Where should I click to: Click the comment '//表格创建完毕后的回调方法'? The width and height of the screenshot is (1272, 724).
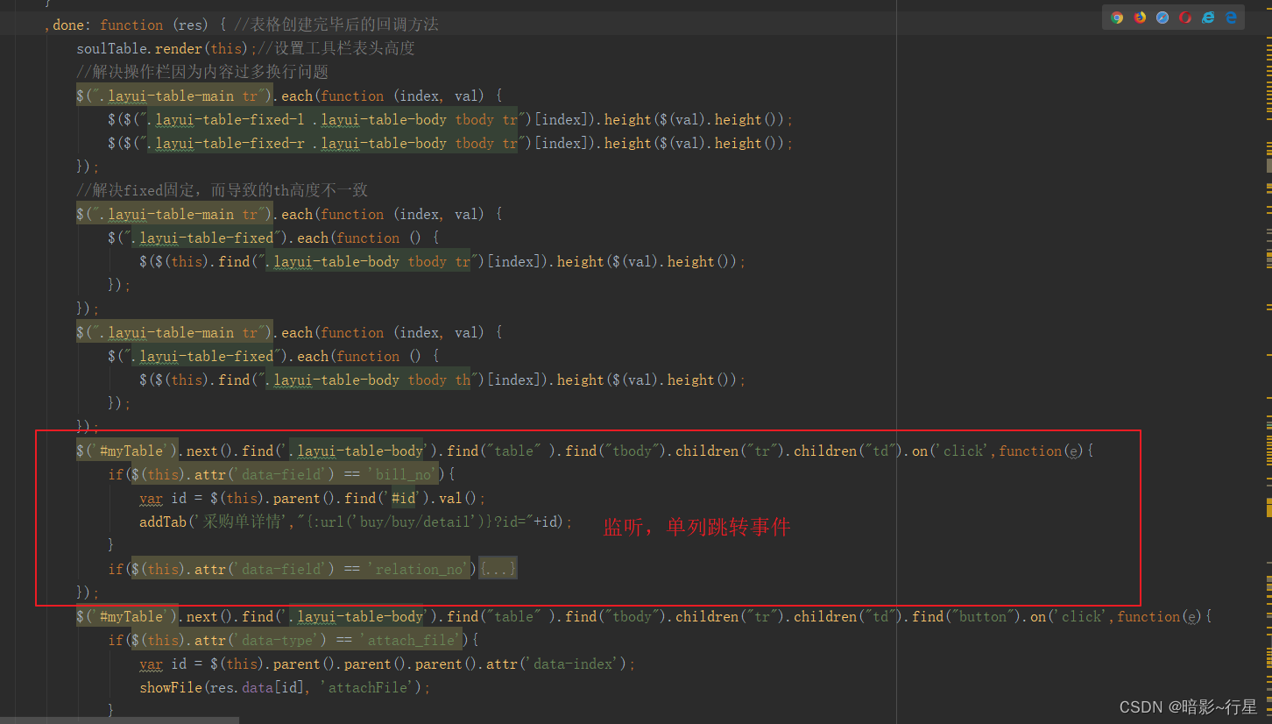[x=336, y=25]
